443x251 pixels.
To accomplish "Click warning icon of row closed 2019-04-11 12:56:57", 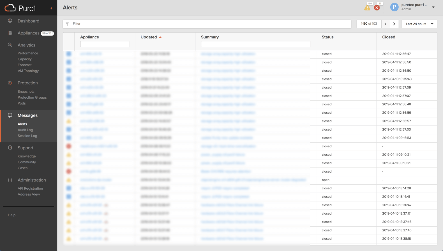I will 69,121.
